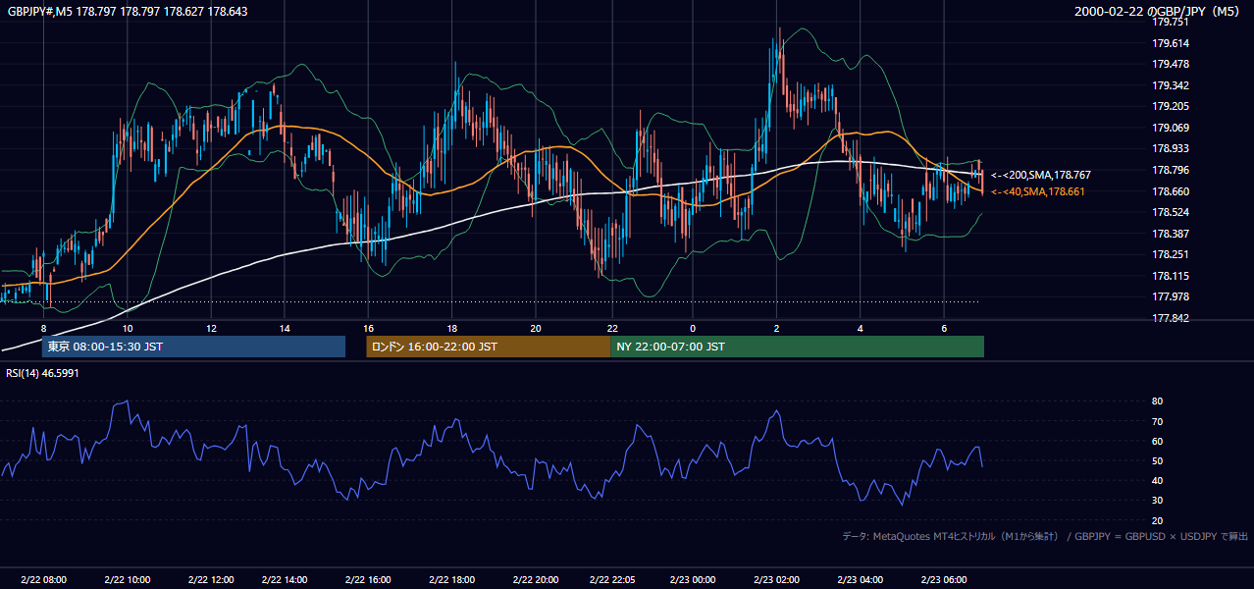The height and width of the screenshot is (589, 1254).
Task: Click price axis value 178.251
Action: [x=1171, y=254]
